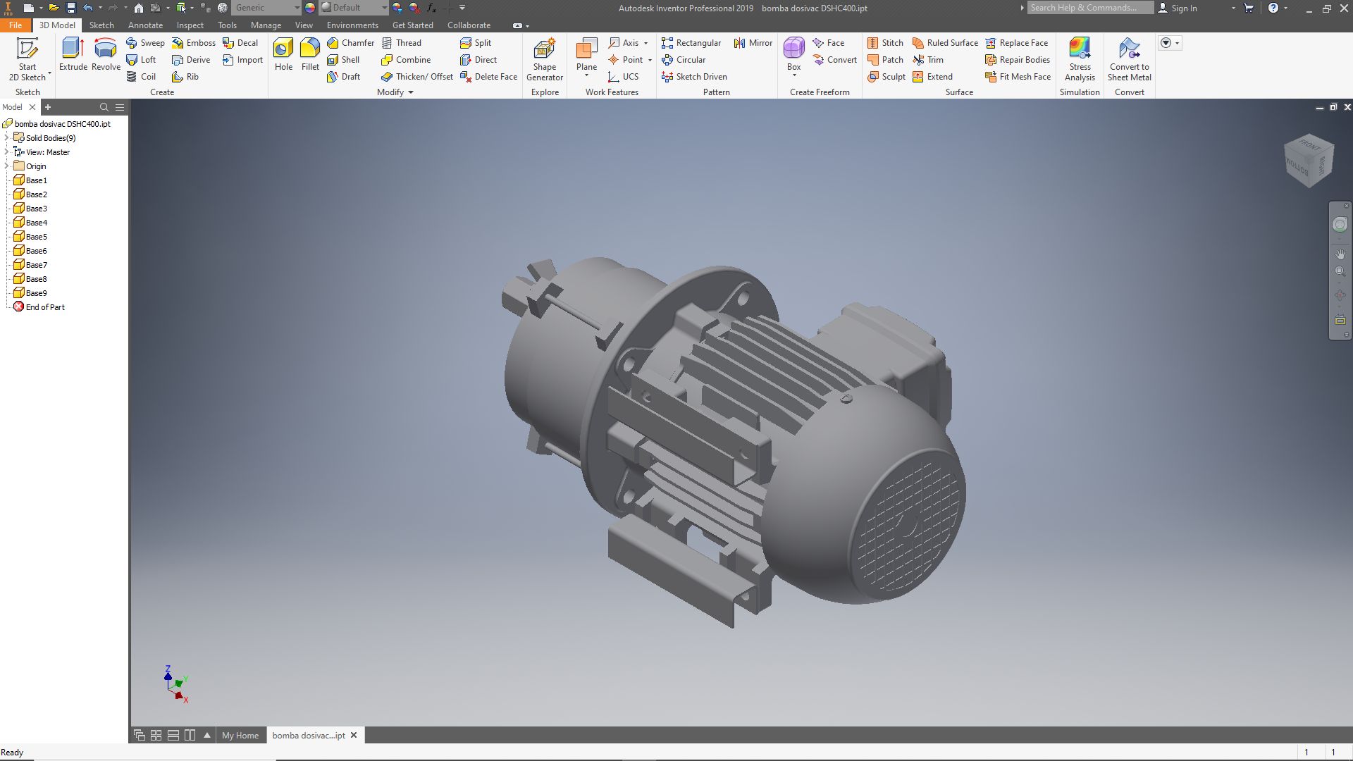Screen dimensions: 1353x761
Task: Open the File menu
Action: coord(15,25)
